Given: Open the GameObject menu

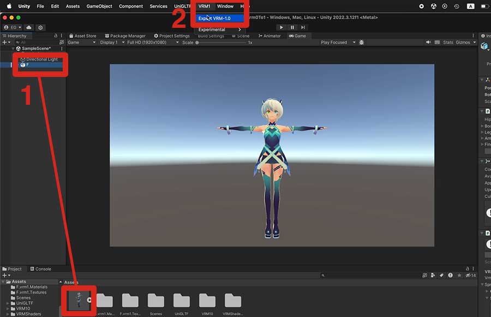Looking at the screenshot, I should point(99,6).
